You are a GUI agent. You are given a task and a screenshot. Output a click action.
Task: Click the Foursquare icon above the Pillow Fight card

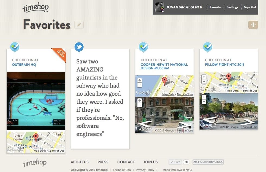(x=208, y=47)
